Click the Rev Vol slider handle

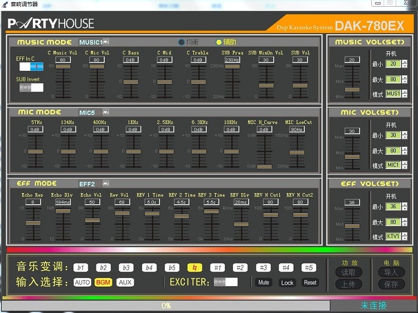click(122, 213)
